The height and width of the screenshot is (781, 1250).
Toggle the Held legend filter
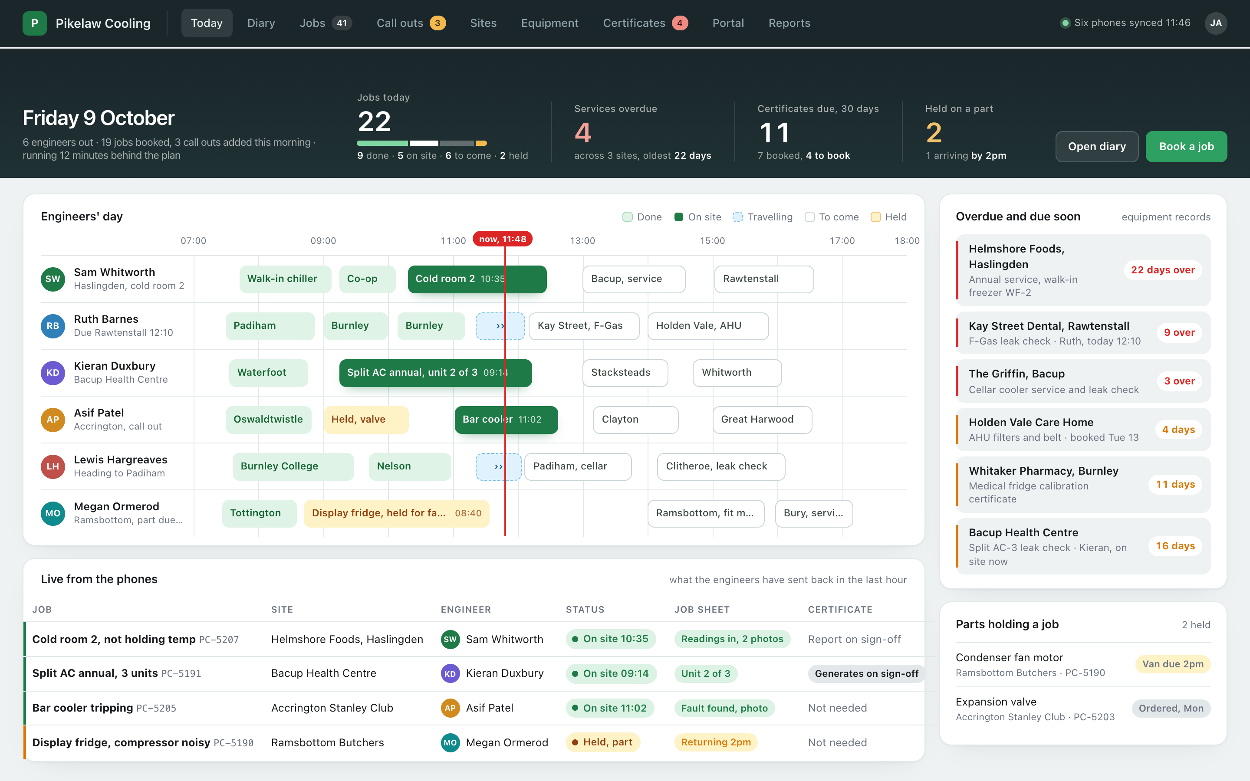pos(888,217)
